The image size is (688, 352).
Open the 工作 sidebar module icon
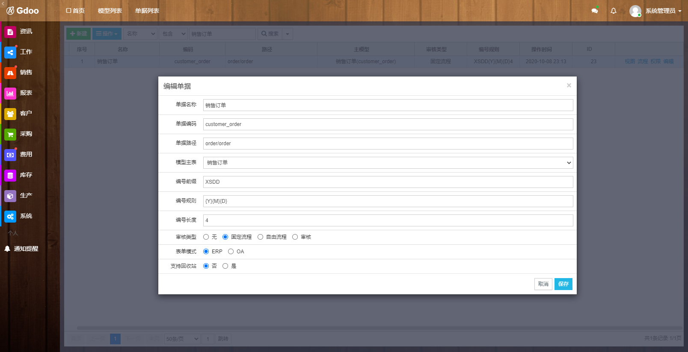click(x=10, y=53)
